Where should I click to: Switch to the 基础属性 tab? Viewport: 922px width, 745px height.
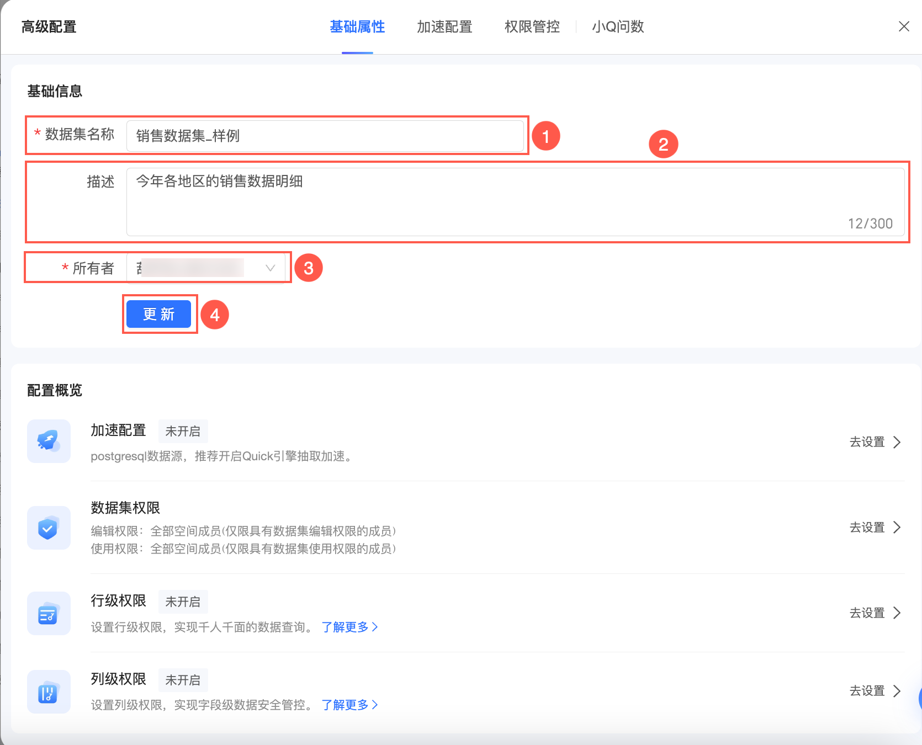coord(357,26)
